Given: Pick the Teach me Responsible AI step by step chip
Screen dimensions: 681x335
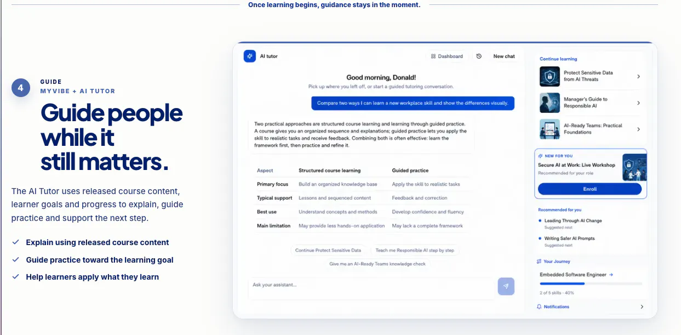Looking at the screenshot, I should click(x=415, y=250).
